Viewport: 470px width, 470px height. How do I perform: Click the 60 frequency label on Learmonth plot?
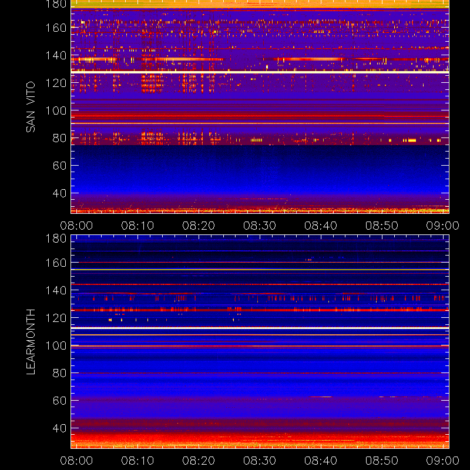coord(59,401)
